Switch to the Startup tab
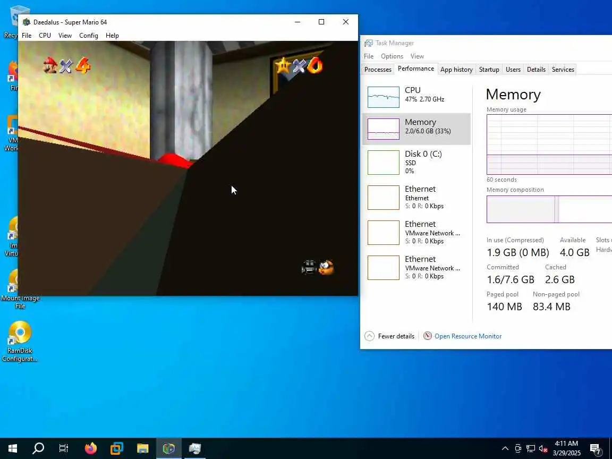Image resolution: width=612 pixels, height=459 pixels. point(489,70)
